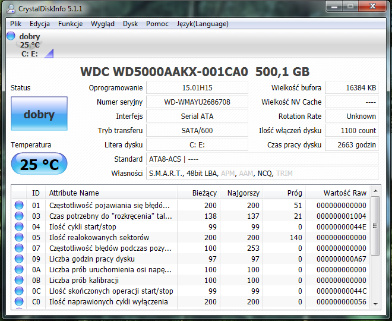The height and width of the screenshot is (321, 392).
Task: Click the empty NV Cache size field
Action: (352, 102)
